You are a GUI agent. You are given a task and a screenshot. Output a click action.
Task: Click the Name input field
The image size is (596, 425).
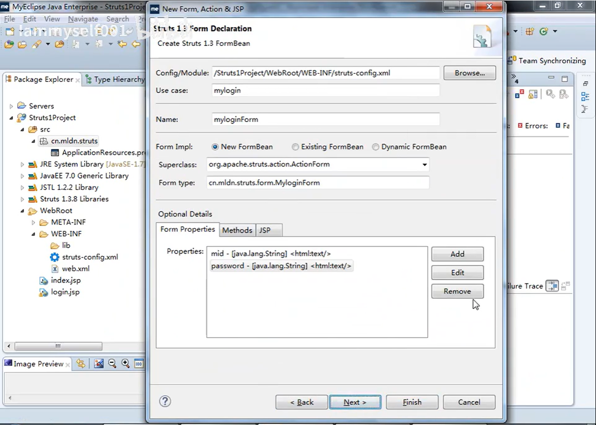[326, 119]
